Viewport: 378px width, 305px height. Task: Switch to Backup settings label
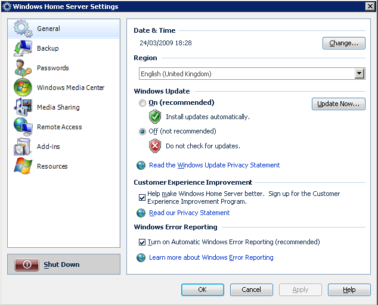click(48, 48)
